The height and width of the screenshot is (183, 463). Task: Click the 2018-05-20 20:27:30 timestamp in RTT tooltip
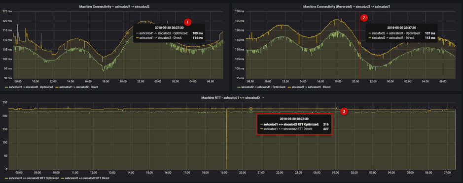pos(294,119)
